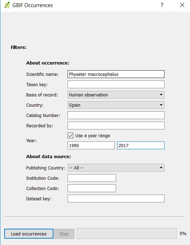Open the Country dropdown showing Spain
This screenshot has width=190, height=245.
tap(116, 105)
